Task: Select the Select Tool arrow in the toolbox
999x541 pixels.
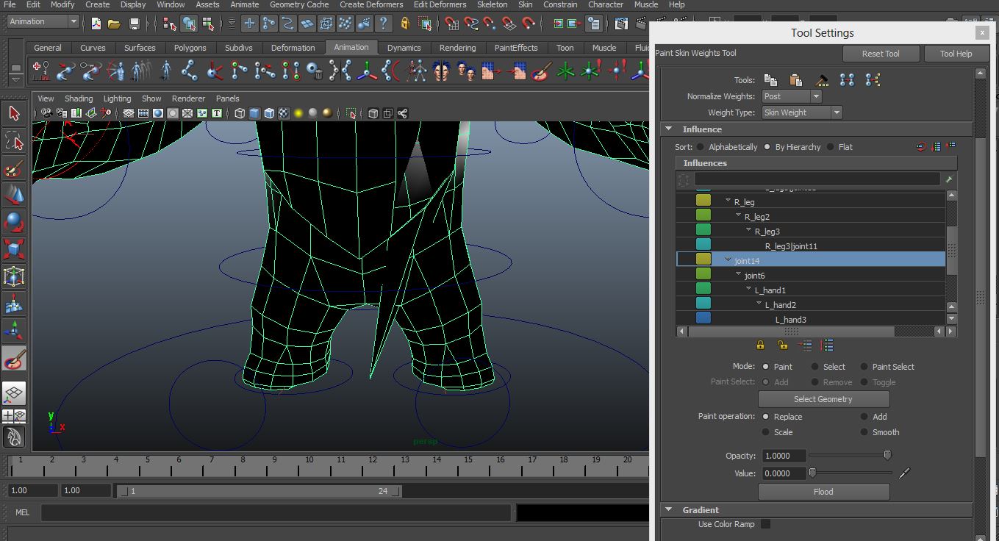Action: click(x=13, y=114)
